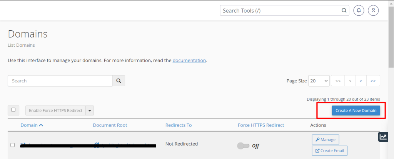
Task: Click the magnifier icon in Search Tools
Action: tap(344, 11)
